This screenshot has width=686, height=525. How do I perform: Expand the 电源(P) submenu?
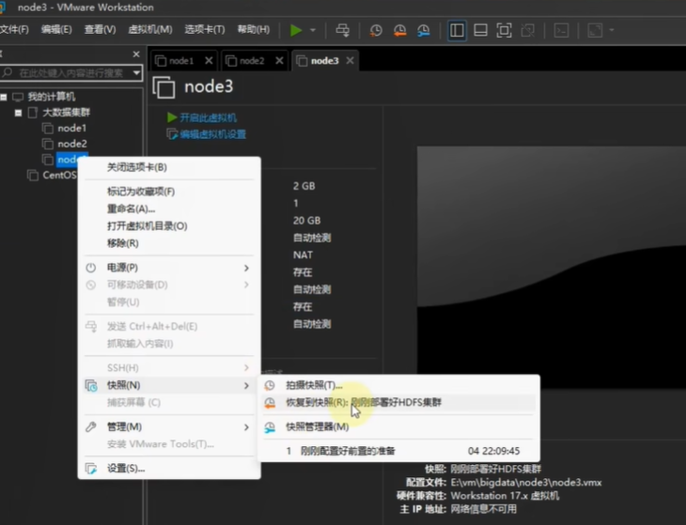tap(169, 268)
